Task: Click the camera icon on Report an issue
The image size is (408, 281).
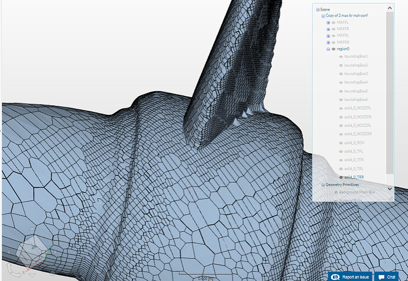Action: click(335, 277)
